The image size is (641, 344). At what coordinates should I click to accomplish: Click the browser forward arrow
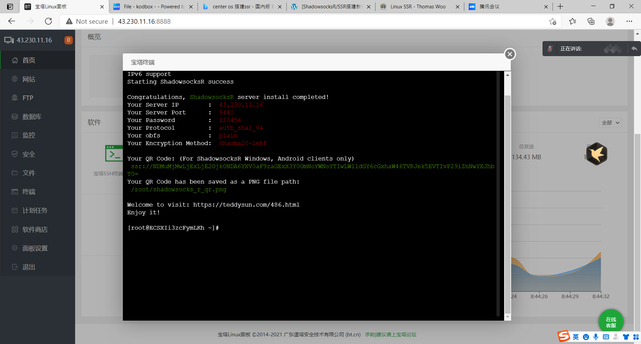tap(30, 21)
